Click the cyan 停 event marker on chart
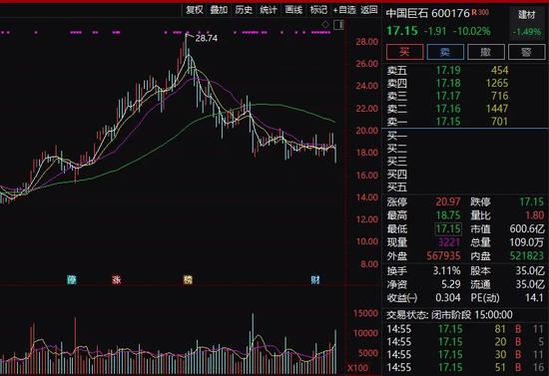 [x=72, y=280]
